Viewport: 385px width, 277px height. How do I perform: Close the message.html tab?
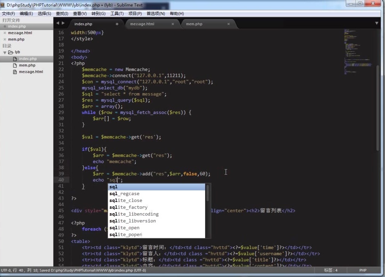click(x=172, y=24)
